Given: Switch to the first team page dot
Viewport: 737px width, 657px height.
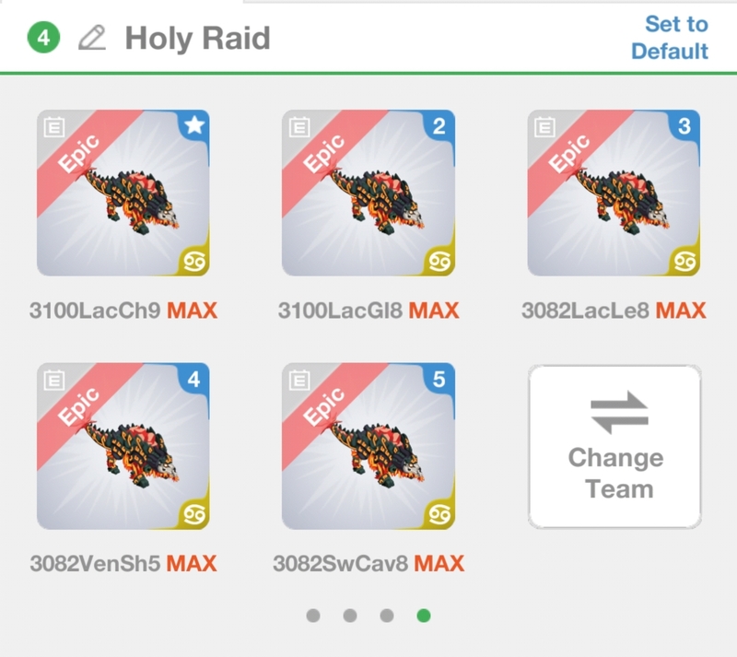Looking at the screenshot, I should pyautogui.click(x=313, y=616).
